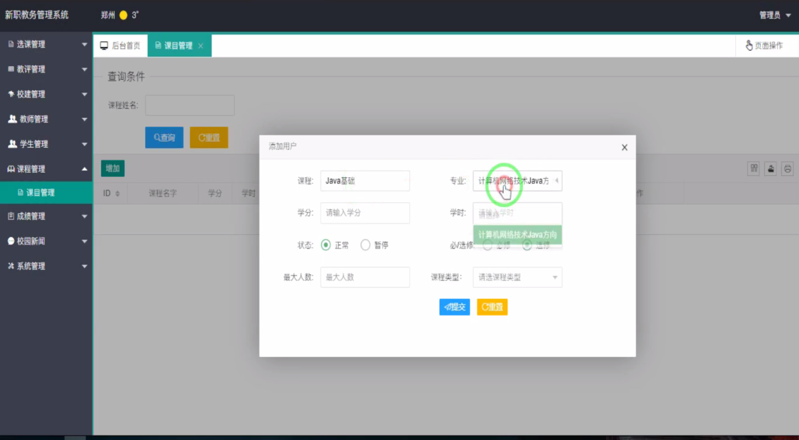Open the 管理员 user dropdown
This screenshot has height=440, width=799.
pos(775,15)
